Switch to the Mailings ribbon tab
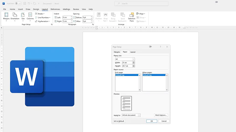The height and width of the screenshot is (132, 236). [x=66, y=9]
